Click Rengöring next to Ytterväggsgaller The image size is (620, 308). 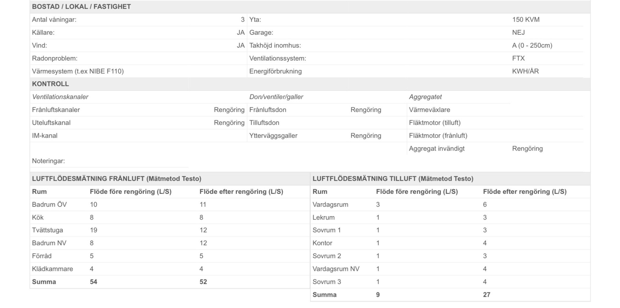click(x=365, y=136)
